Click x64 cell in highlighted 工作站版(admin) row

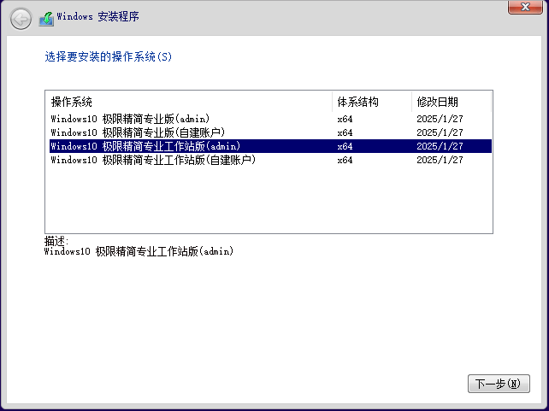[345, 146]
